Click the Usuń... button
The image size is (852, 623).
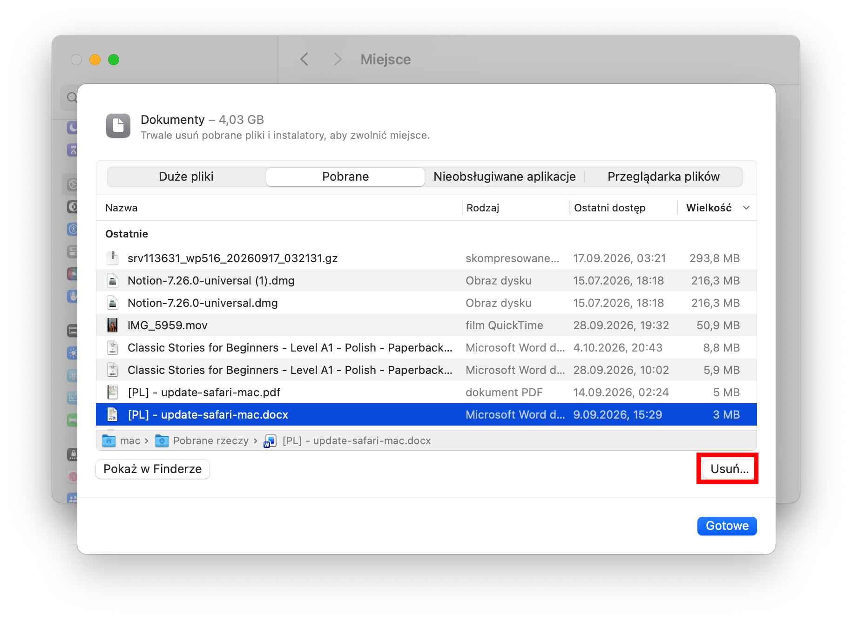tap(730, 469)
